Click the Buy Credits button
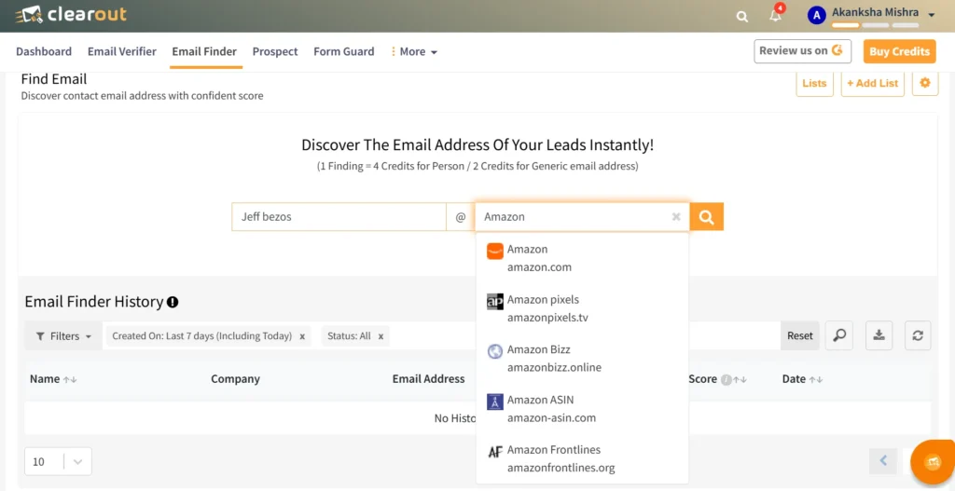Viewport: 955px width, 491px height. coord(900,52)
